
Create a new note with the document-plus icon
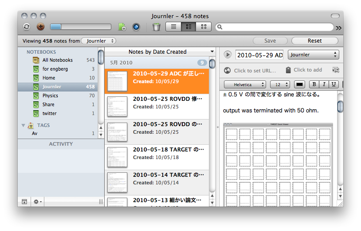pyautogui.click(x=122, y=27)
